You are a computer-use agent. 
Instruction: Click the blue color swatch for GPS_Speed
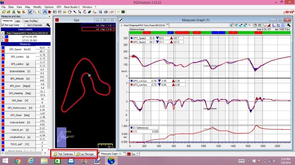[x=3, y=48]
